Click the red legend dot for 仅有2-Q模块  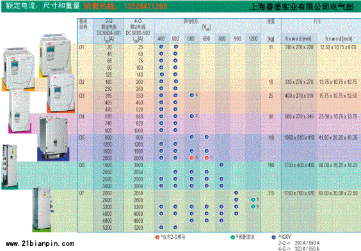coord(157,237)
